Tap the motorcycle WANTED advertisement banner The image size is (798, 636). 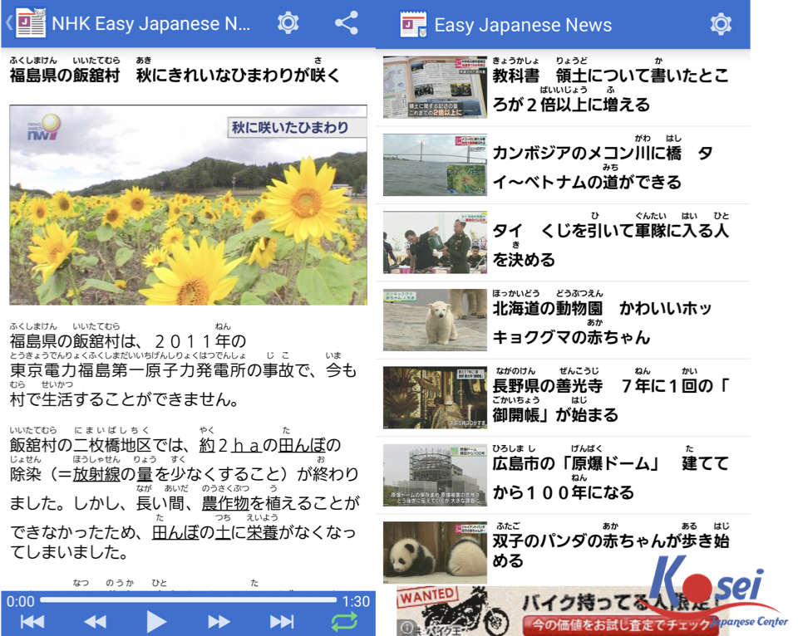(563, 611)
